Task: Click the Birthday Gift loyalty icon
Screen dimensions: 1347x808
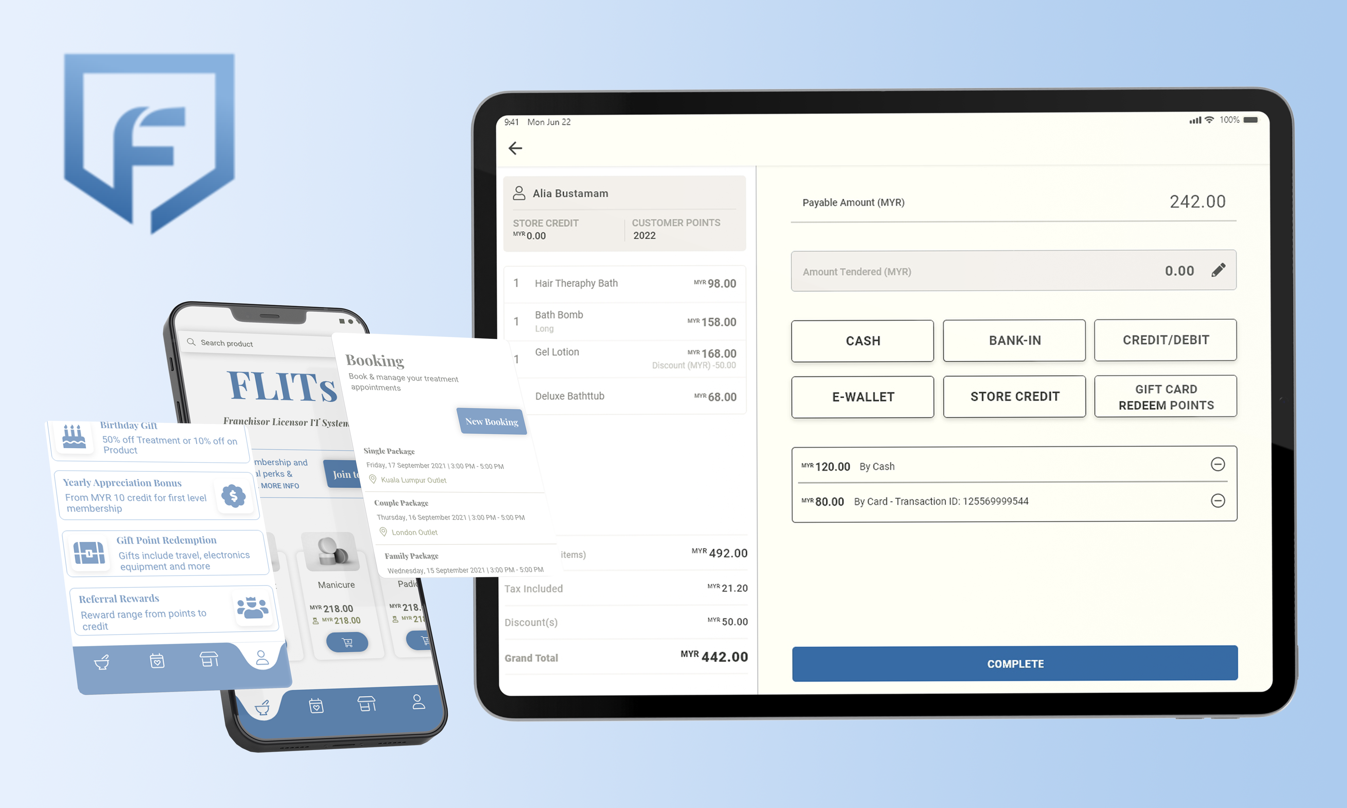Action: 74,437
